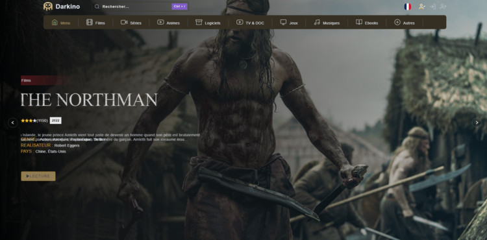Click the Chine, États-Unis country text
Screen dimensions: 487x240
pyautogui.click(x=51, y=152)
